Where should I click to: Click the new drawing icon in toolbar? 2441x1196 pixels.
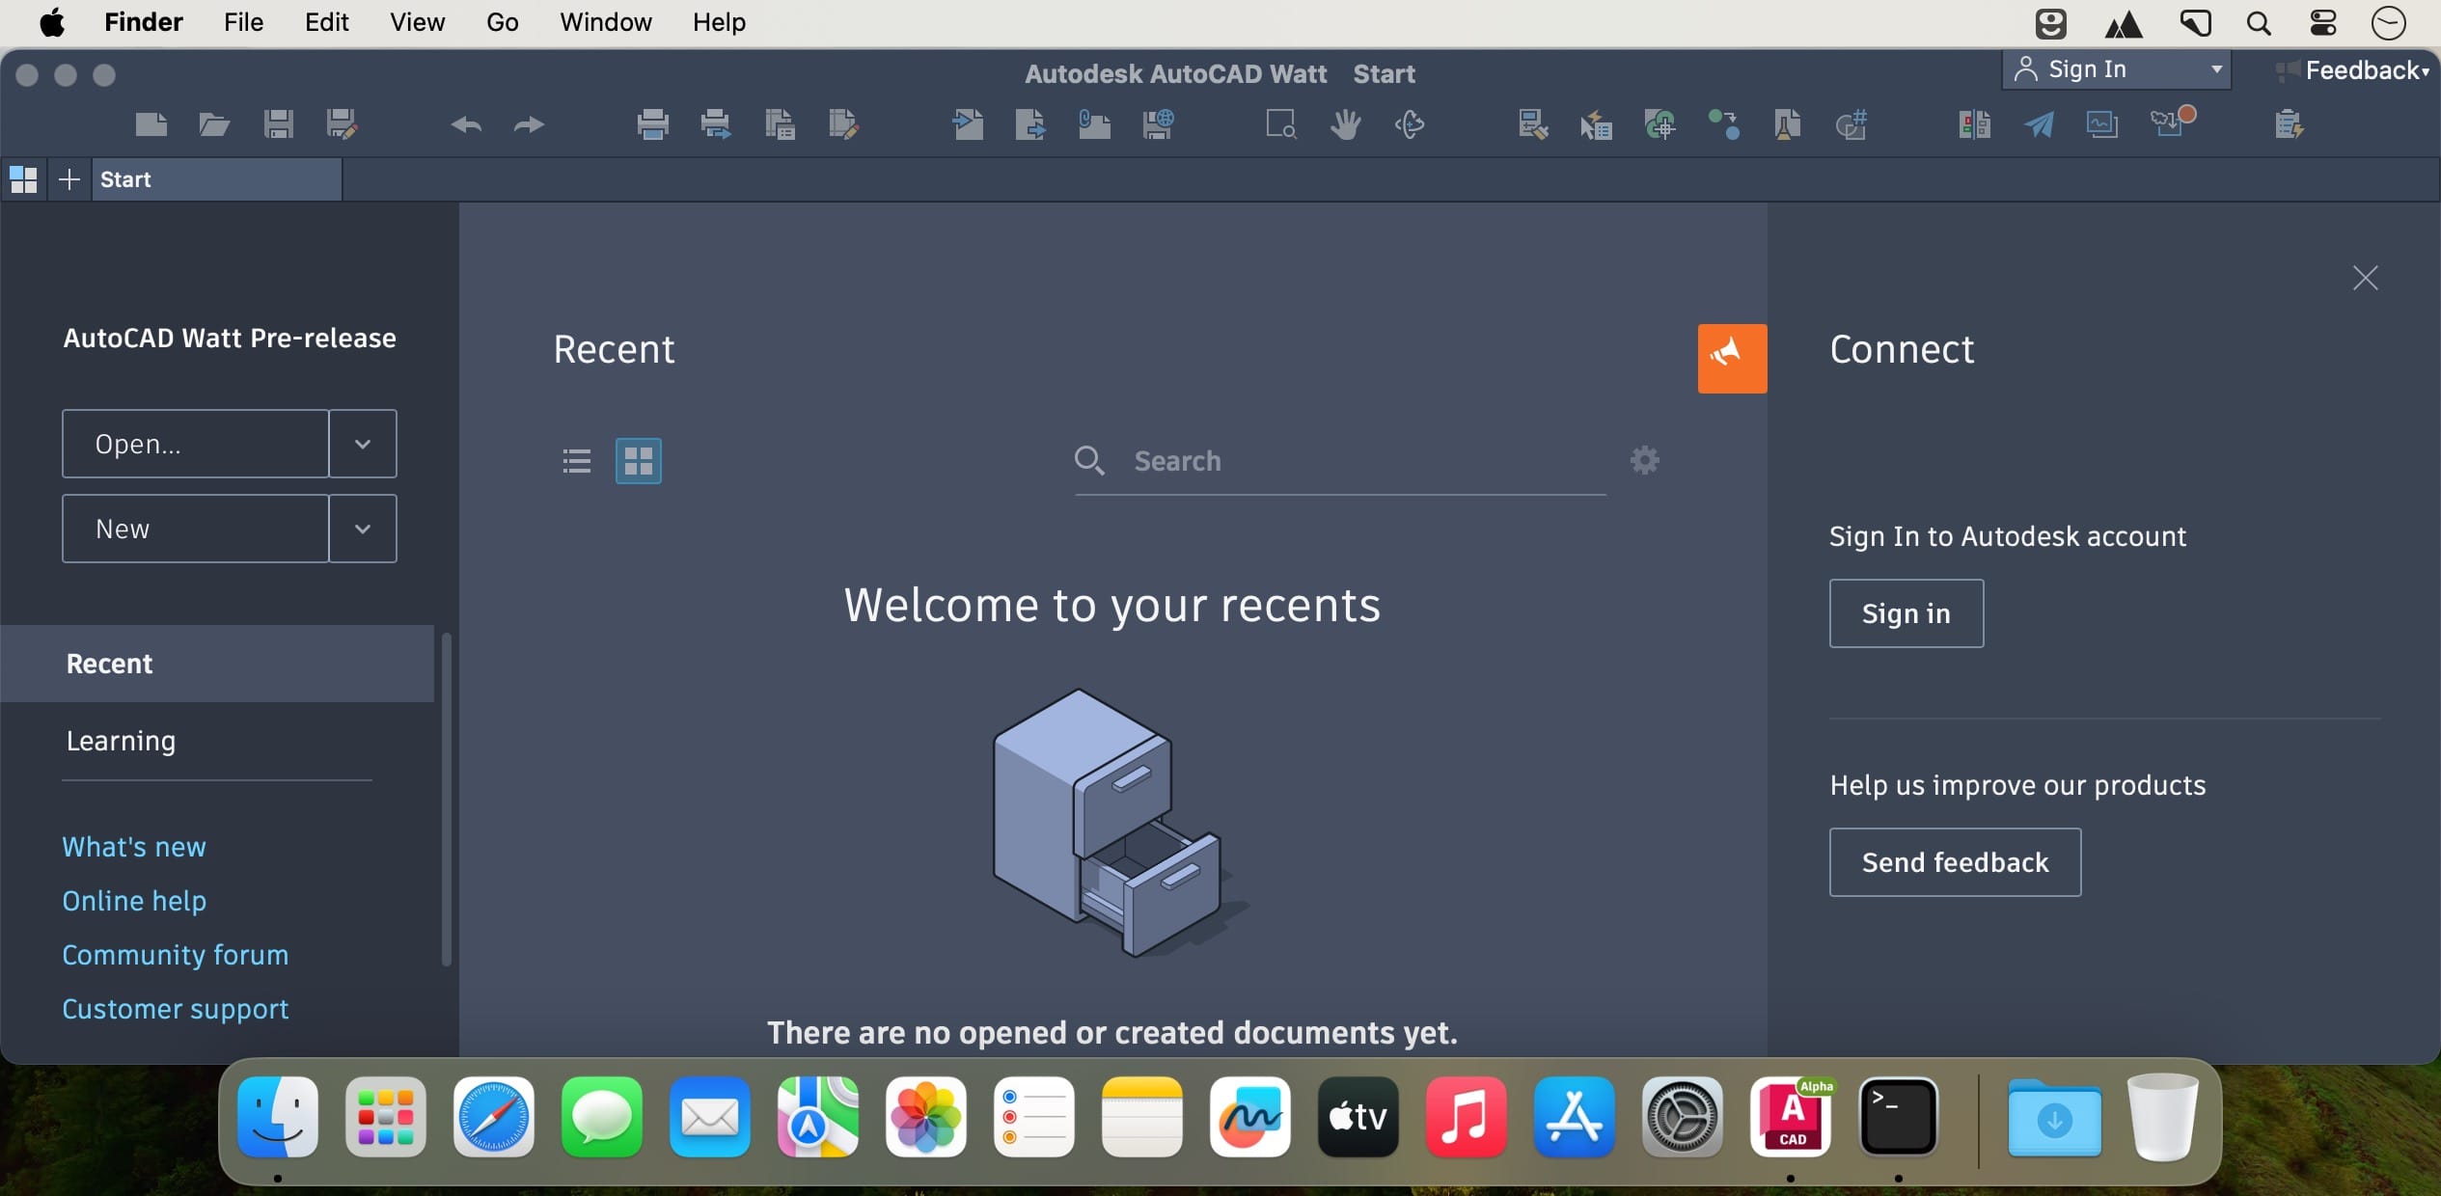click(151, 124)
